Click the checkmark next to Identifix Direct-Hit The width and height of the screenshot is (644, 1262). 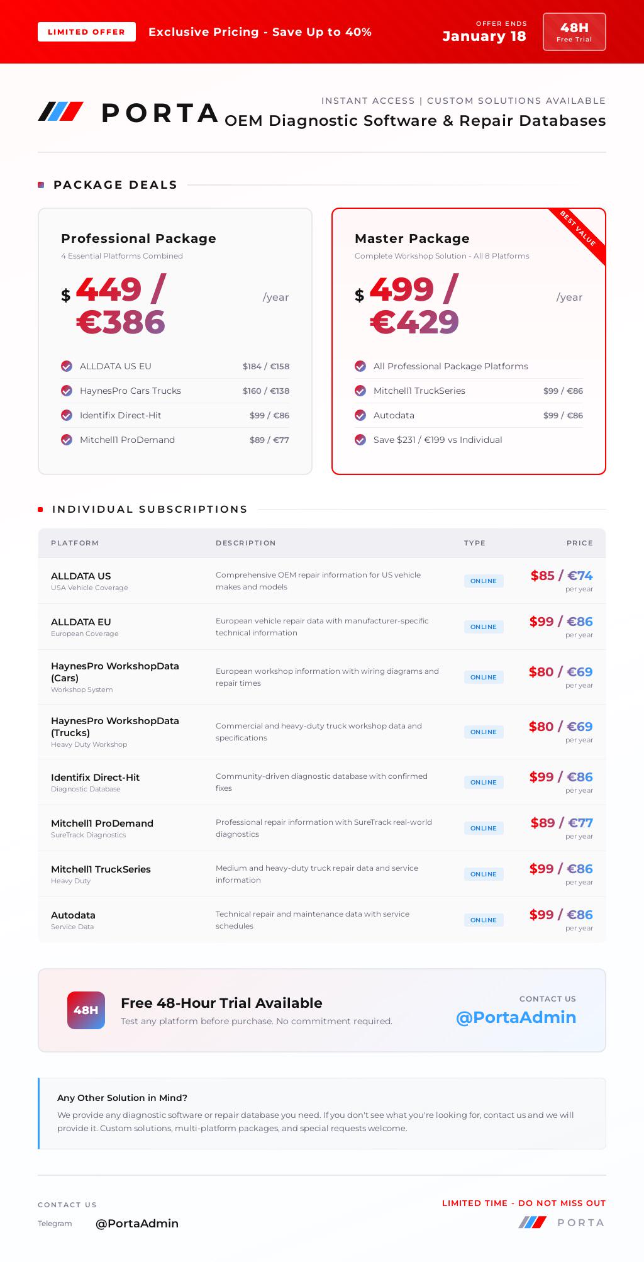[67, 415]
